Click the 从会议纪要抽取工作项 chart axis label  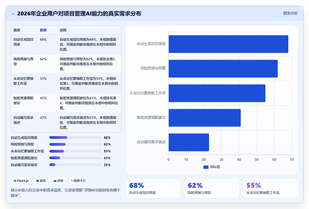(147, 93)
